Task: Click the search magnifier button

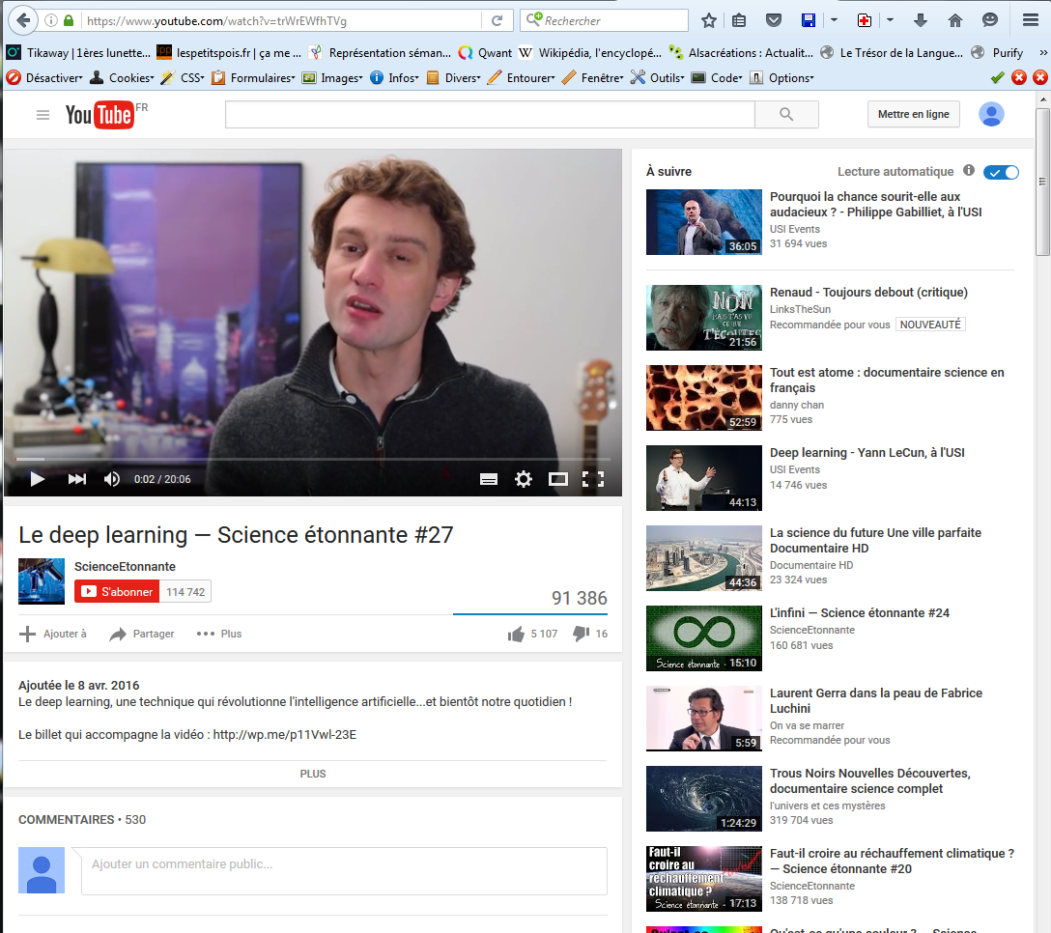Action: point(786,115)
